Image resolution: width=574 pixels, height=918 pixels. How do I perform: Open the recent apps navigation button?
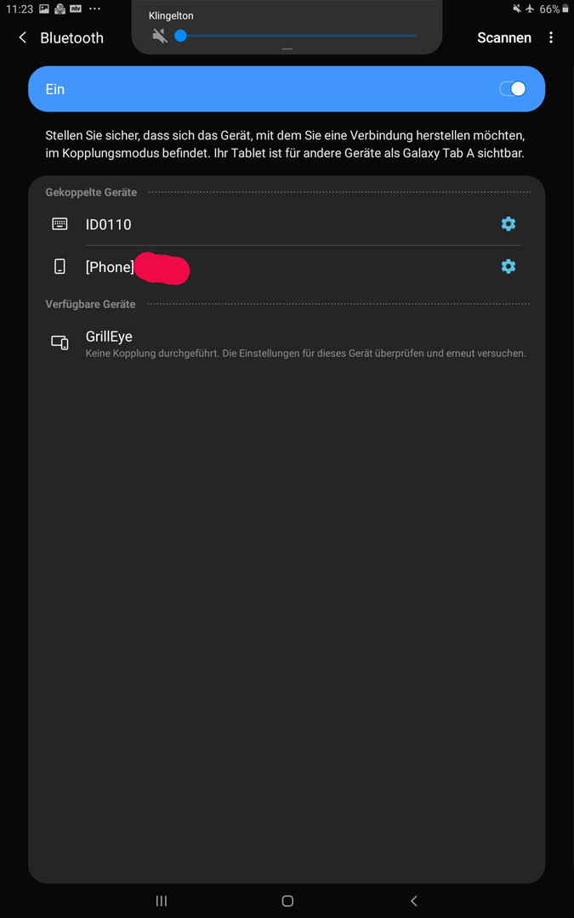[x=161, y=900]
